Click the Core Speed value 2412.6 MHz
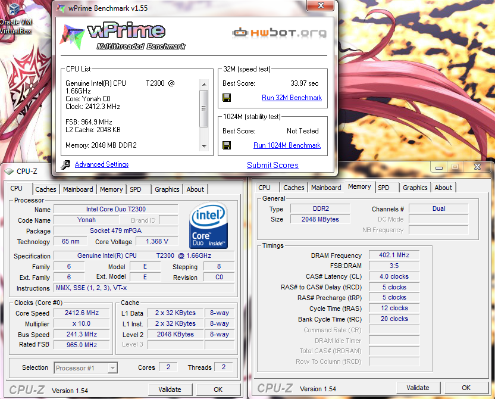 82,313
